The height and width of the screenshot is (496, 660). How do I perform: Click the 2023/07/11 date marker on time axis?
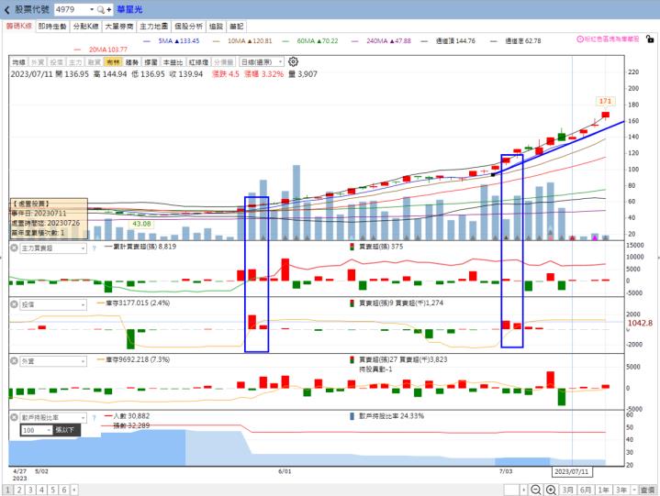pyautogui.click(x=572, y=471)
